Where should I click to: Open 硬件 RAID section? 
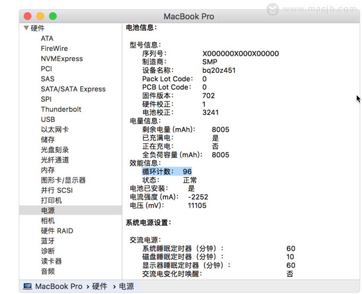(x=57, y=231)
